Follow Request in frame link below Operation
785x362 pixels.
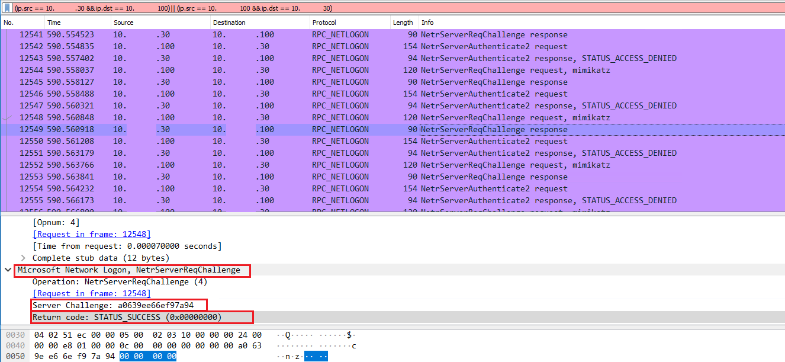(91, 293)
